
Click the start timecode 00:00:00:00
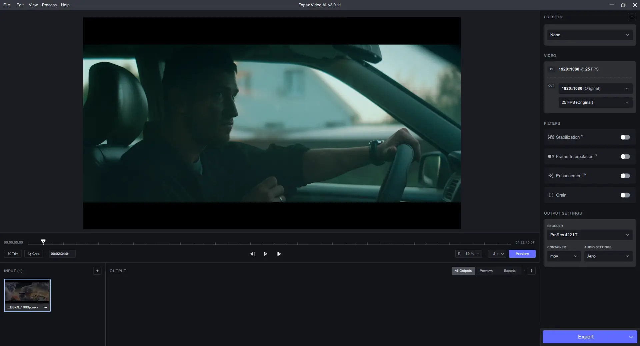[13, 243]
